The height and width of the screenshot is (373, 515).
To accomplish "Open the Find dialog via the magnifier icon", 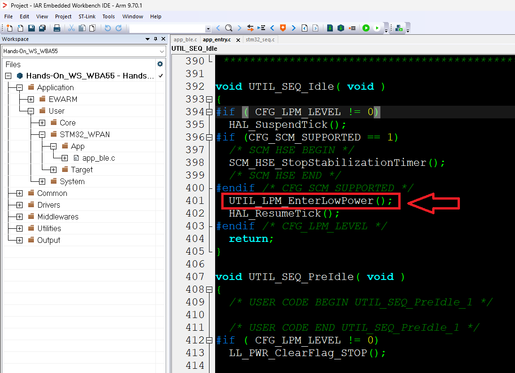I will pyautogui.click(x=228, y=28).
